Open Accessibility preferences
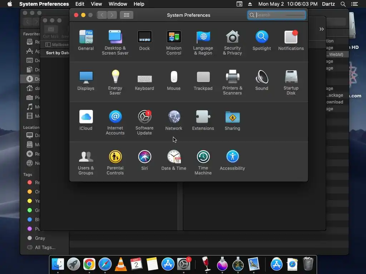 [x=232, y=160]
